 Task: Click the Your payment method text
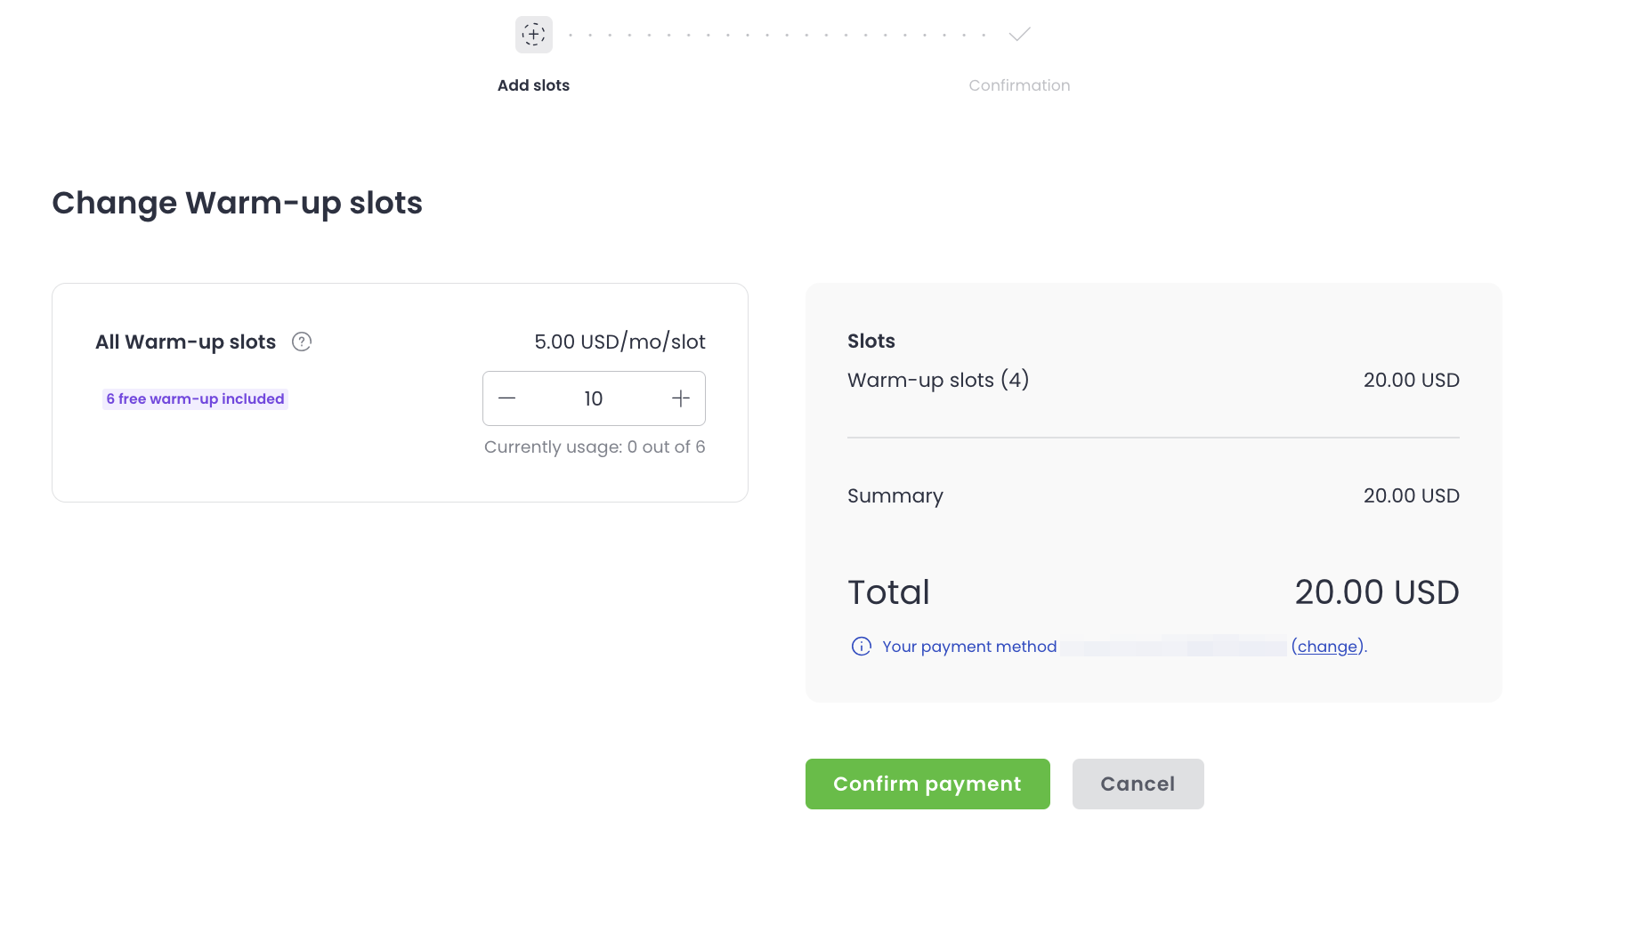969,647
